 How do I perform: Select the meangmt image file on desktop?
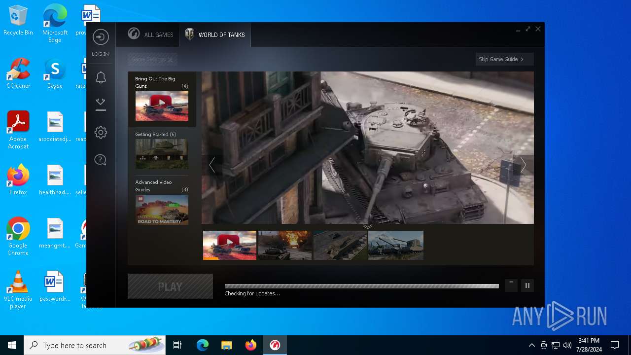click(x=55, y=234)
